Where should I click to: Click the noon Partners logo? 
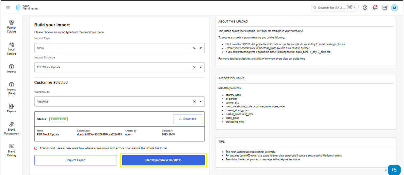click(28, 8)
